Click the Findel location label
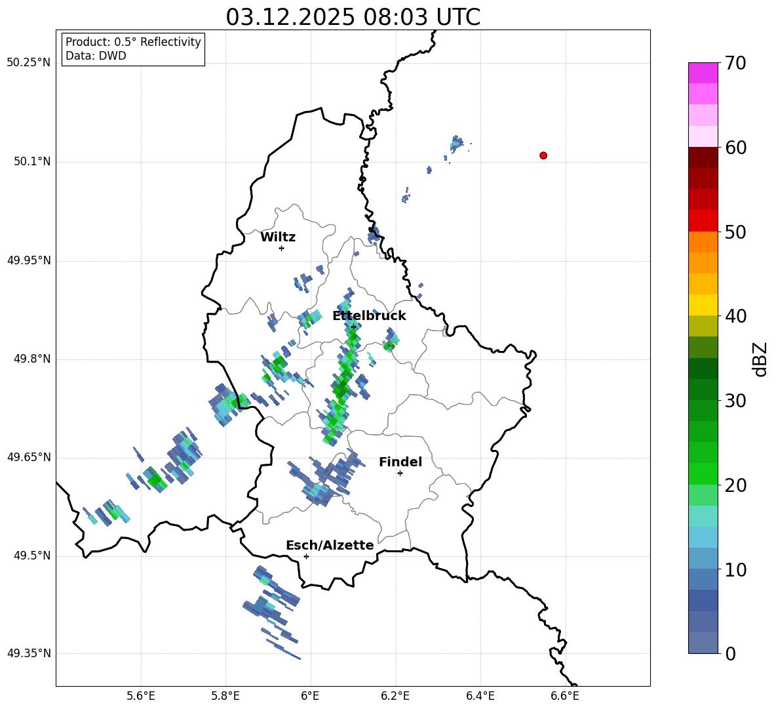 tap(400, 462)
